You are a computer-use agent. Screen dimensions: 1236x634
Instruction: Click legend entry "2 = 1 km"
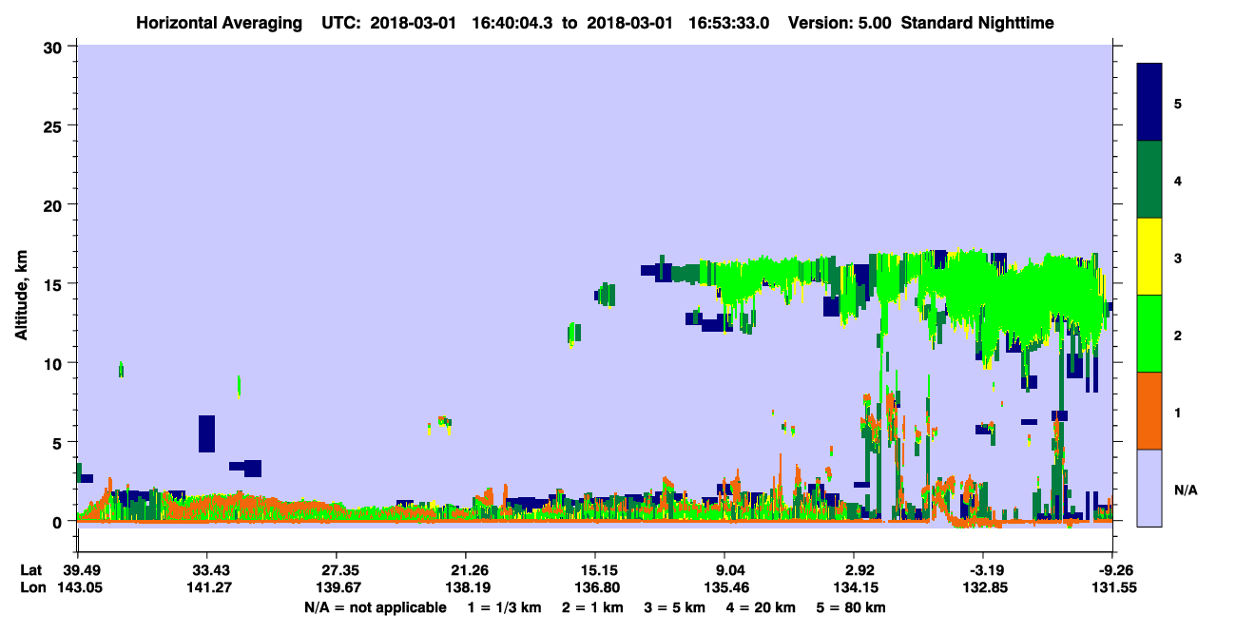592,606
